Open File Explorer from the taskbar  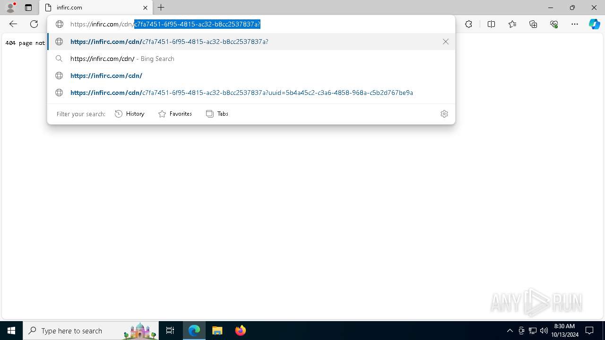(x=217, y=331)
